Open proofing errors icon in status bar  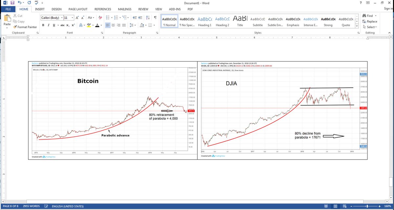[x=46, y=206]
